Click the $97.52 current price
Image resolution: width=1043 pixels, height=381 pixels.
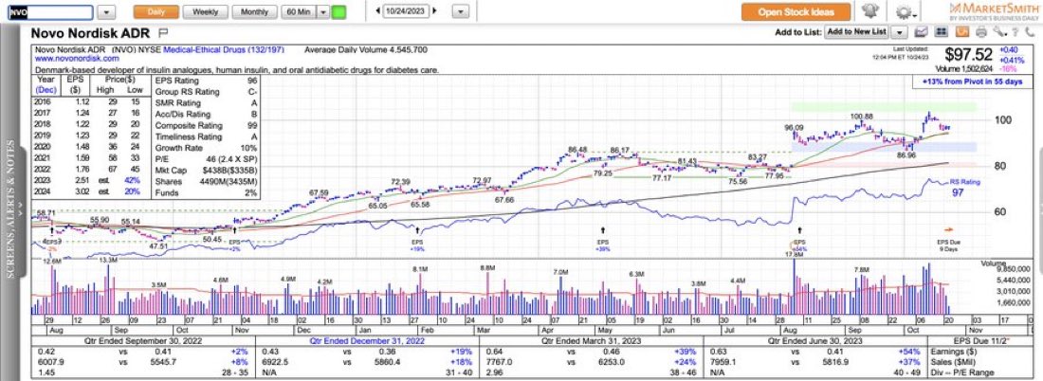pyautogui.click(x=968, y=55)
